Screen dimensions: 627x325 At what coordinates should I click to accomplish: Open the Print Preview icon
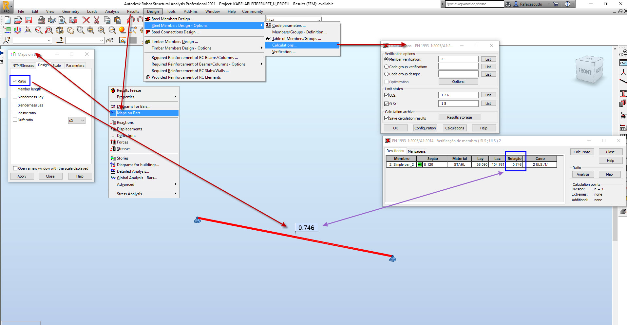[x=62, y=20]
